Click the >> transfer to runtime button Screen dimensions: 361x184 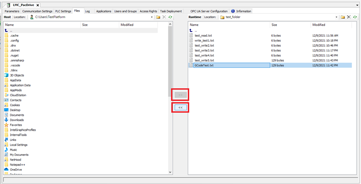180,95
